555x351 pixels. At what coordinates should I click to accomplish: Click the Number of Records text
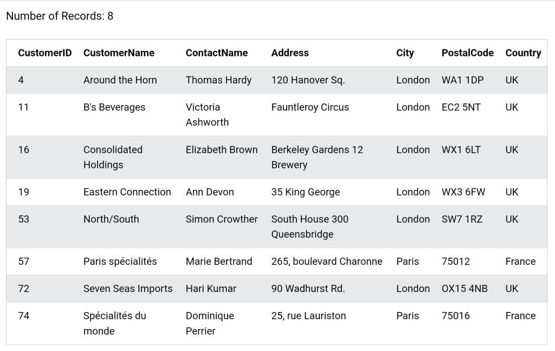(60, 16)
